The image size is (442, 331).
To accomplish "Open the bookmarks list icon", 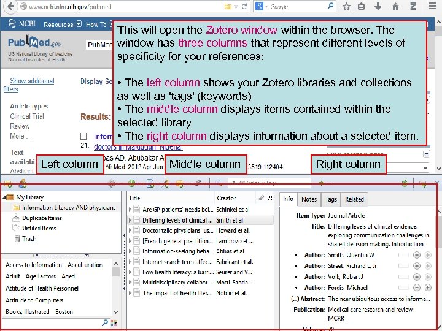I will point(361,6).
